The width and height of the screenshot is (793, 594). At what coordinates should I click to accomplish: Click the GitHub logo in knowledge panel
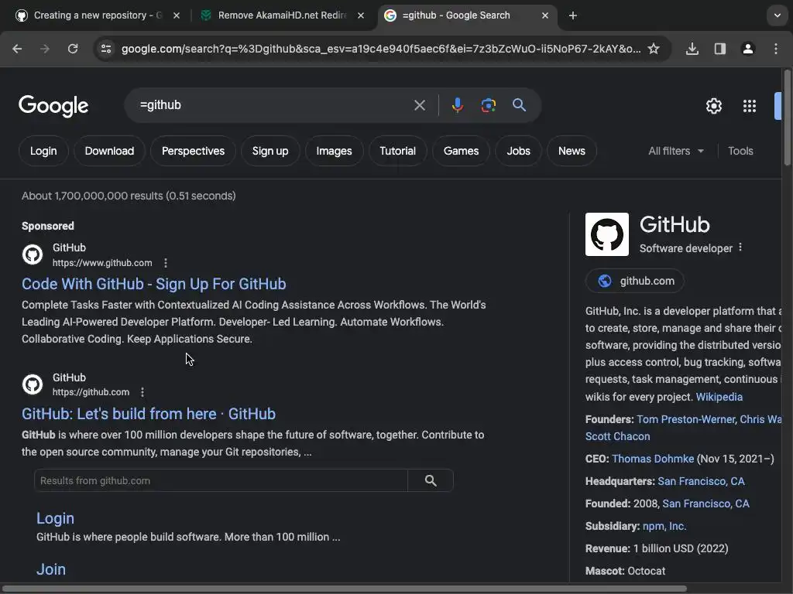tap(607, 234)
